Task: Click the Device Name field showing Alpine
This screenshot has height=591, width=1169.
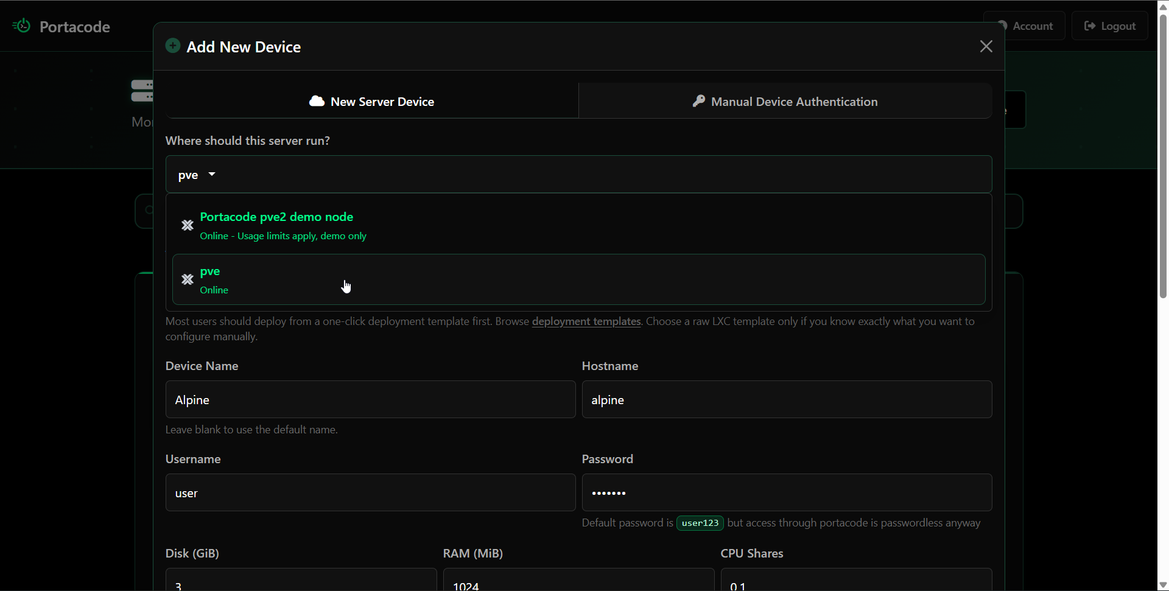Action: pos(370,400)
